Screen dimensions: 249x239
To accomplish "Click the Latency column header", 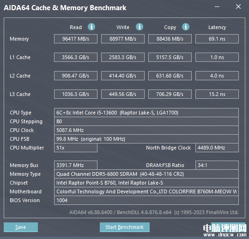I will 217,27.
